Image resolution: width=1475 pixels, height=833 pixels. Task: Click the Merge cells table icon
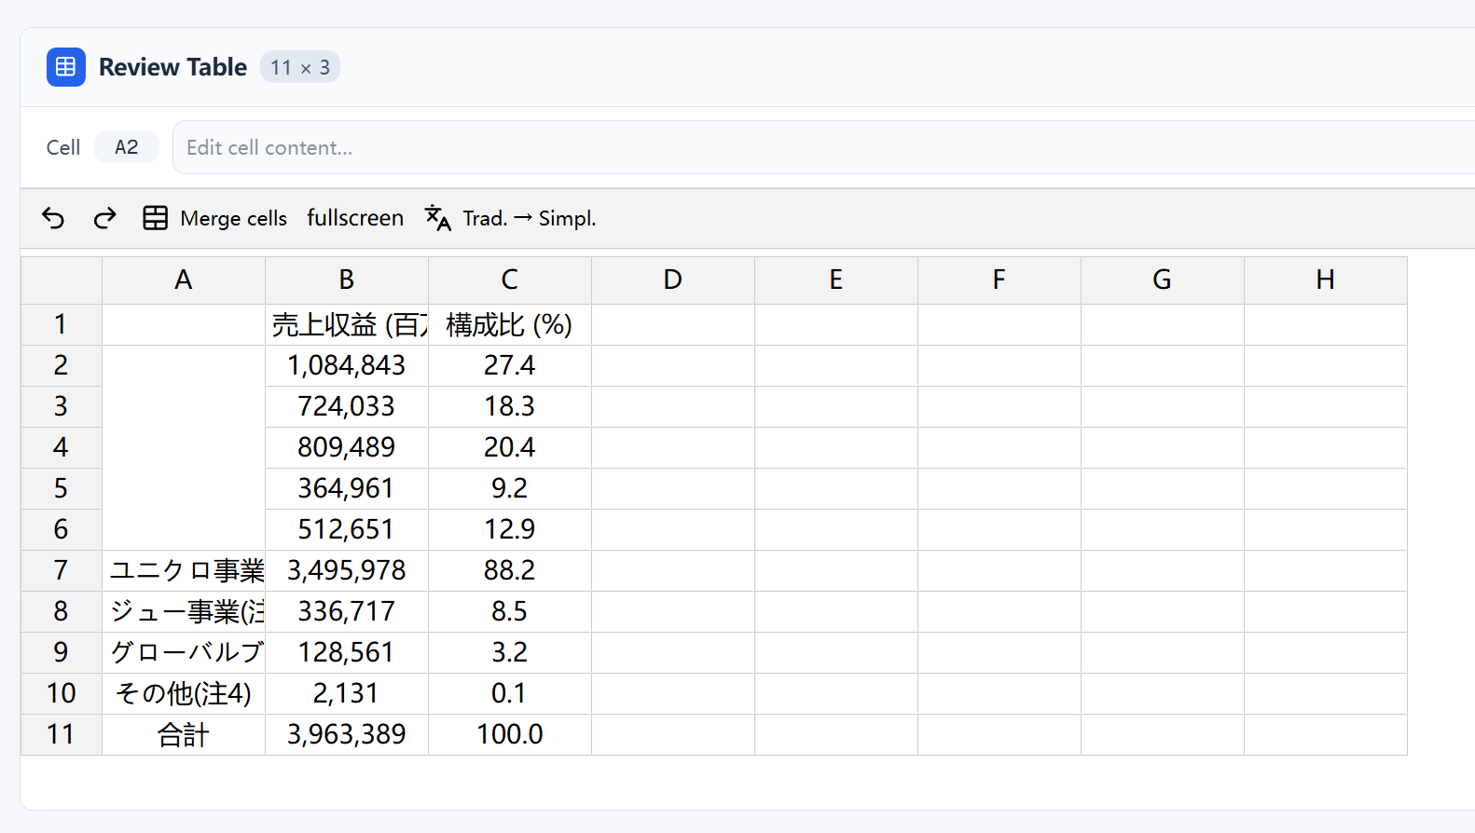(x=155, y=218)
